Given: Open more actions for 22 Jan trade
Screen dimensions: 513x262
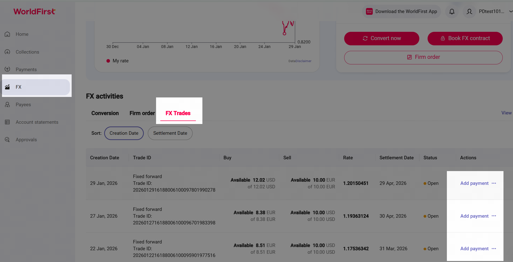Looking at the screenshot, I should [494, 248].
